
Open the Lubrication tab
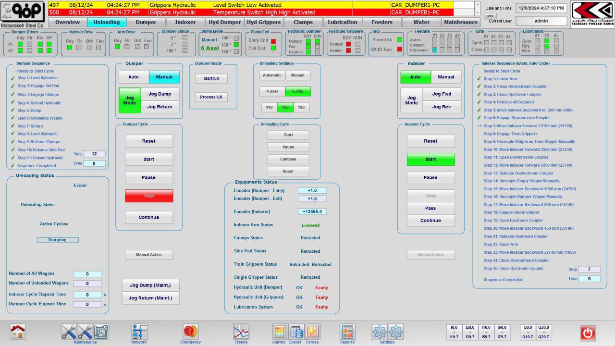pyautogui.click(x=342, y=22)
